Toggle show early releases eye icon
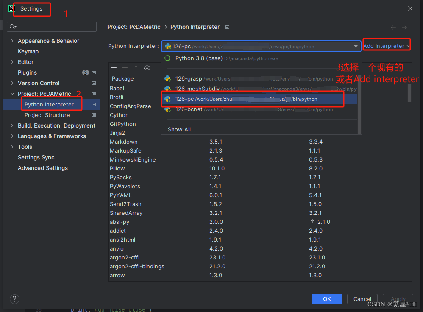This screenshot has height=312, width=423. click(147, 68)
